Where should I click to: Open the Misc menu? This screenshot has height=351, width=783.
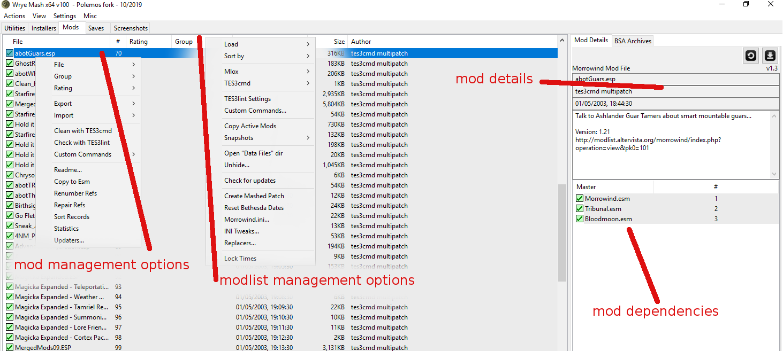pyautogui.click(x=90, y=16)
